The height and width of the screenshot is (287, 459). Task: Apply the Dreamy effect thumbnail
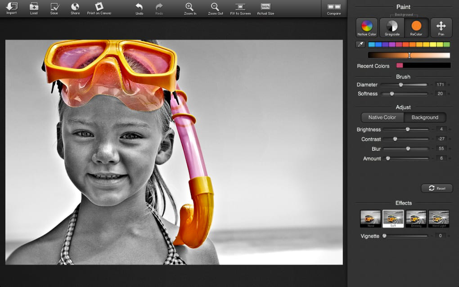pyautogui.click(x=416, y=219)
